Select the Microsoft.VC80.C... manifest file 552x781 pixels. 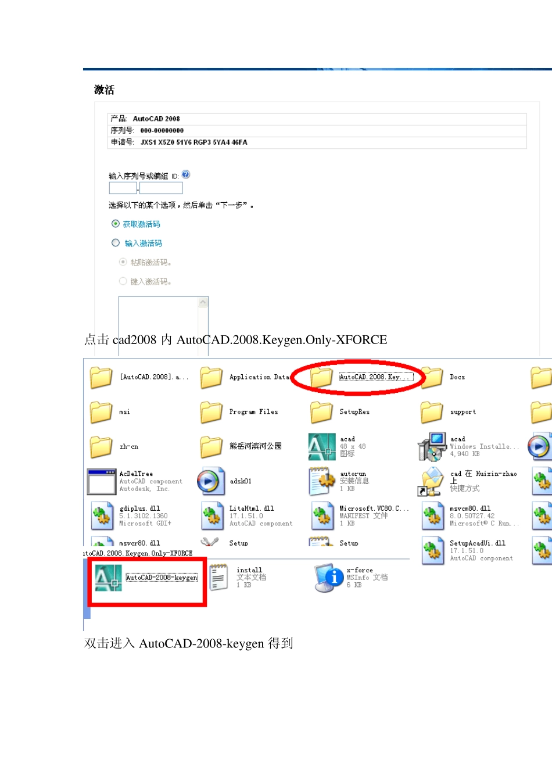(x=360, y=516)
